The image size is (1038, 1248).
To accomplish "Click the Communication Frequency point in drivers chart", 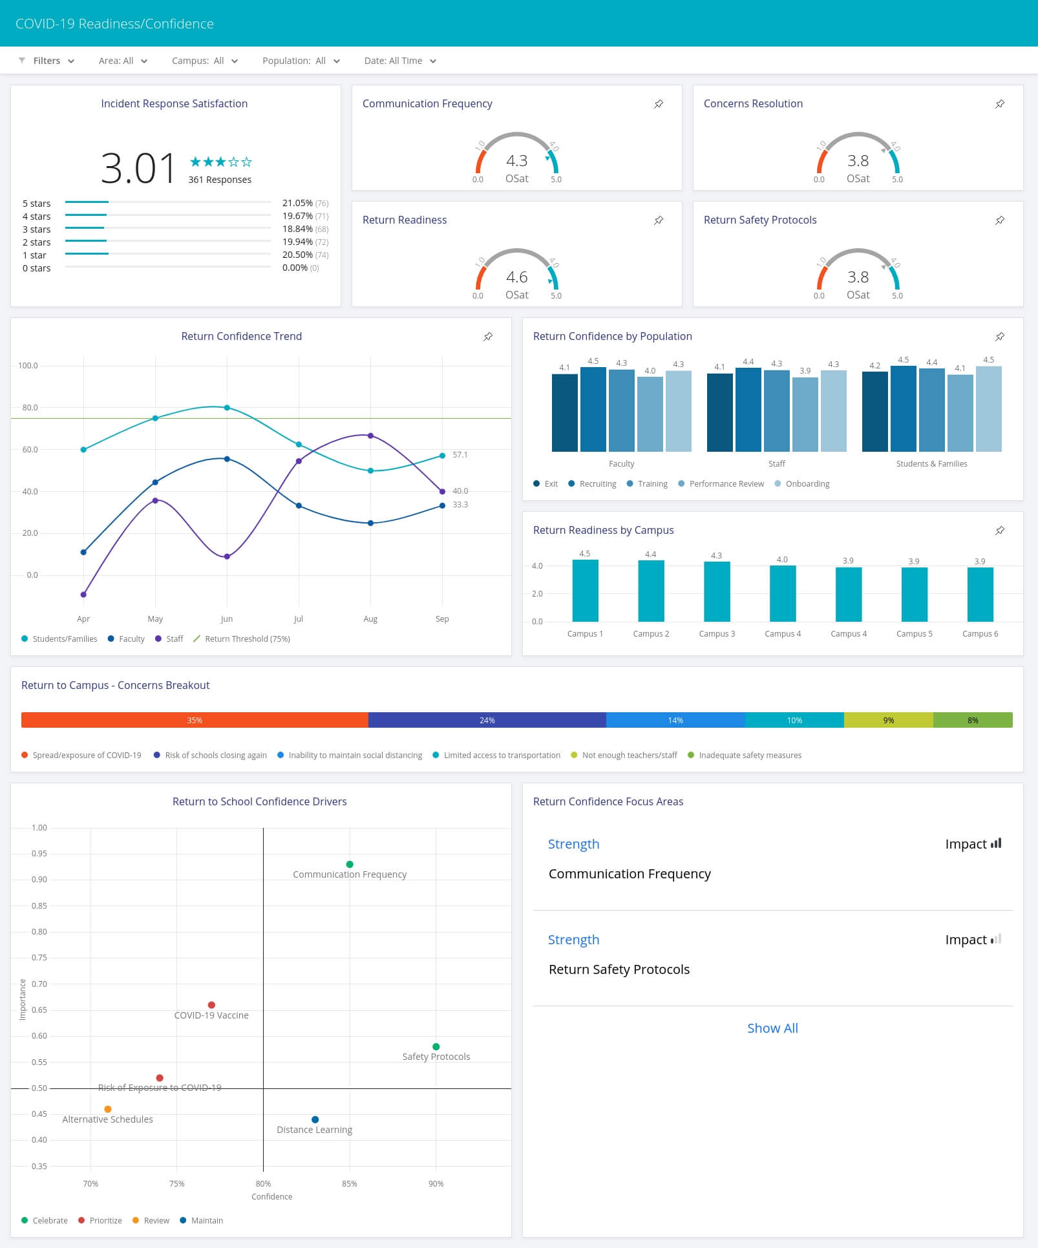I will 350,864.
